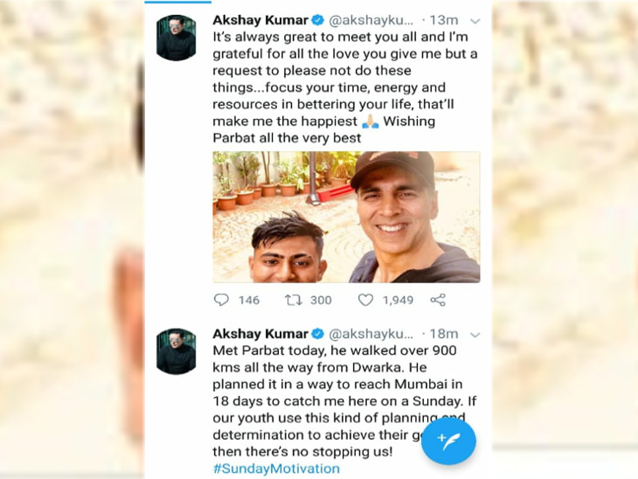Viewport: 638px width, 479px height.
Task: Click the 18m timestamp
Action: tap(445, 334)
